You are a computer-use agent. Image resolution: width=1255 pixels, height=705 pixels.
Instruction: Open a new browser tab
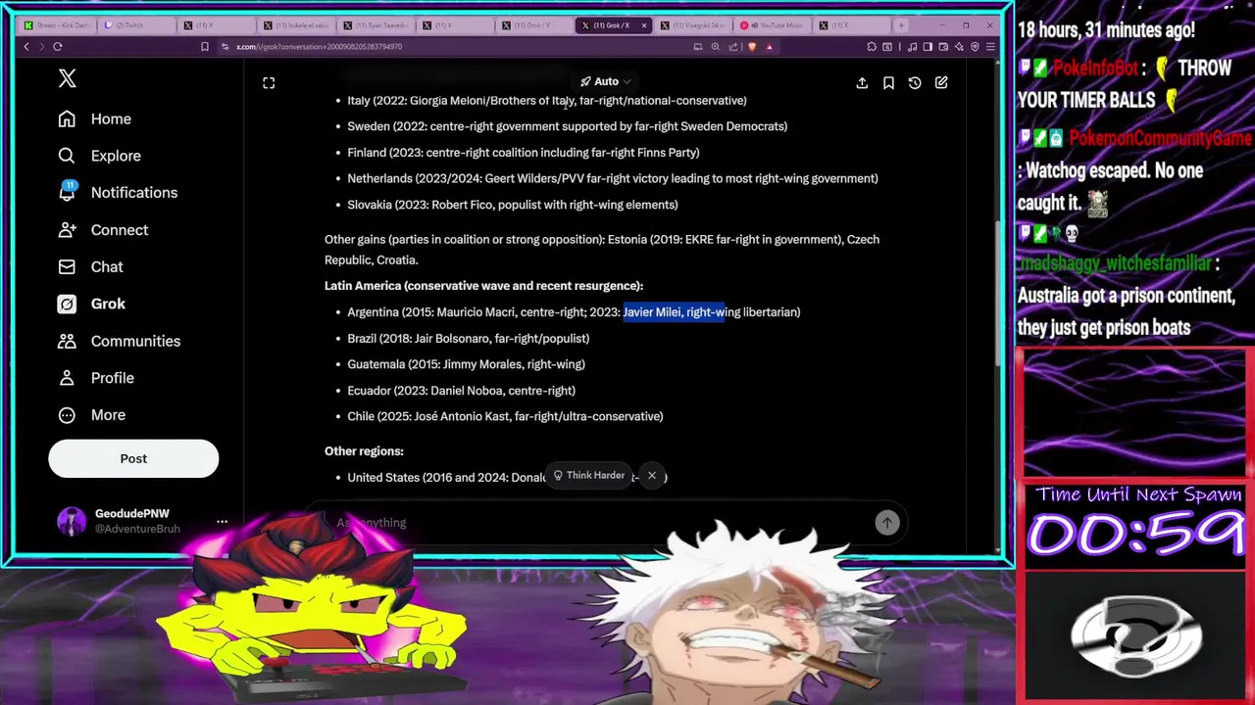[x=901, y=25]
